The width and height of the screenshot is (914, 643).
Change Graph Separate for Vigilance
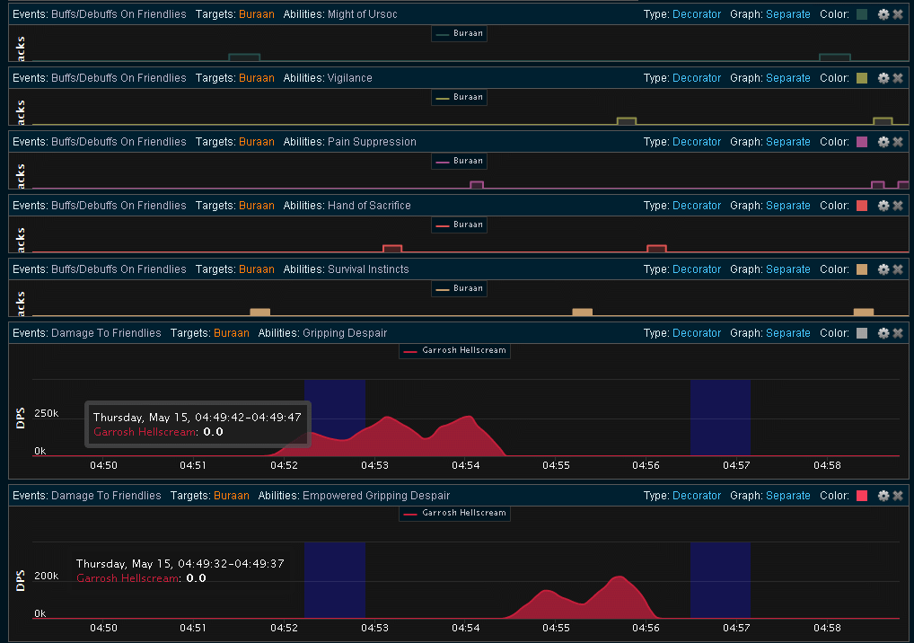coord(788,78)
